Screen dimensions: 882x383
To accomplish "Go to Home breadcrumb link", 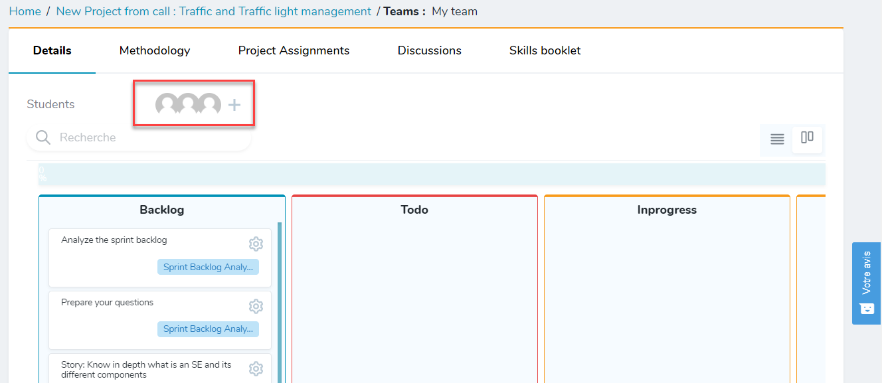I will [x=25, y=11].
